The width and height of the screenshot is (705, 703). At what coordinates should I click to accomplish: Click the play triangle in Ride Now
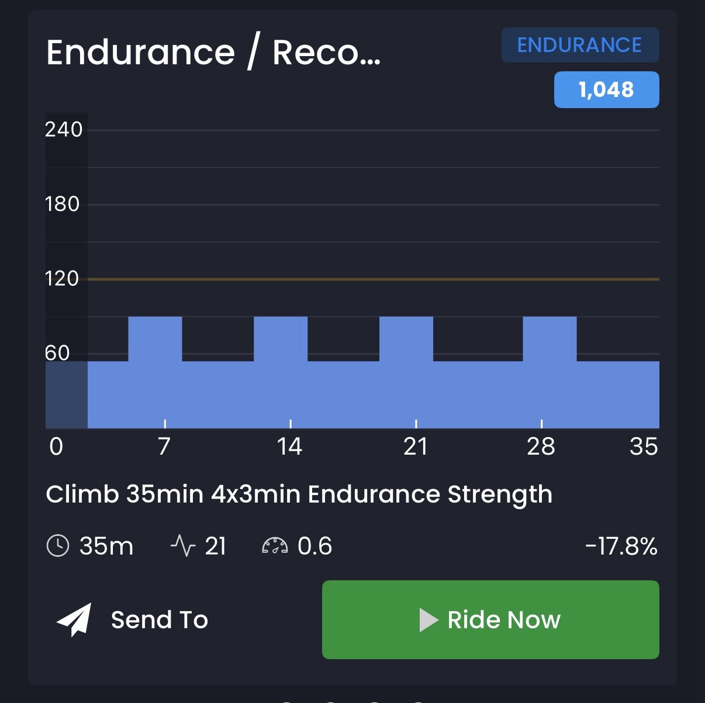point(428,620)
